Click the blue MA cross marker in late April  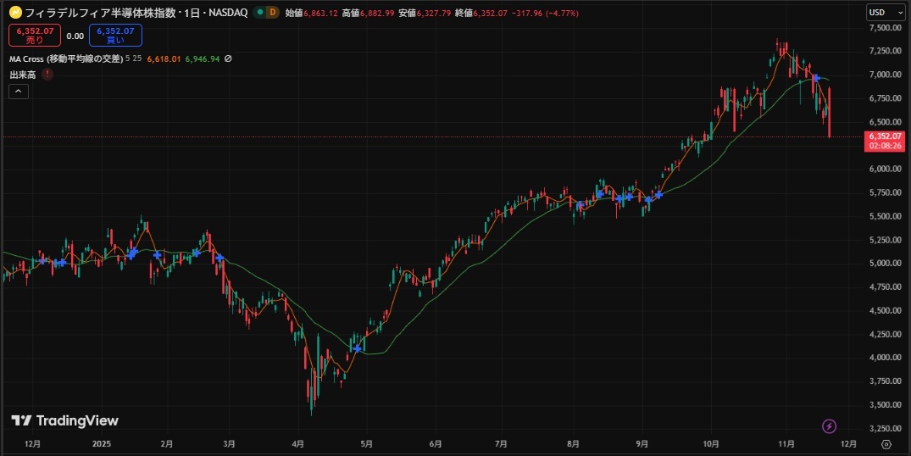click(x=357, y=348)
